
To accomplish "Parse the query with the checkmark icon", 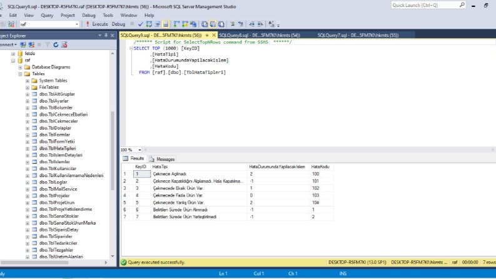I will (x=141, y=24).
